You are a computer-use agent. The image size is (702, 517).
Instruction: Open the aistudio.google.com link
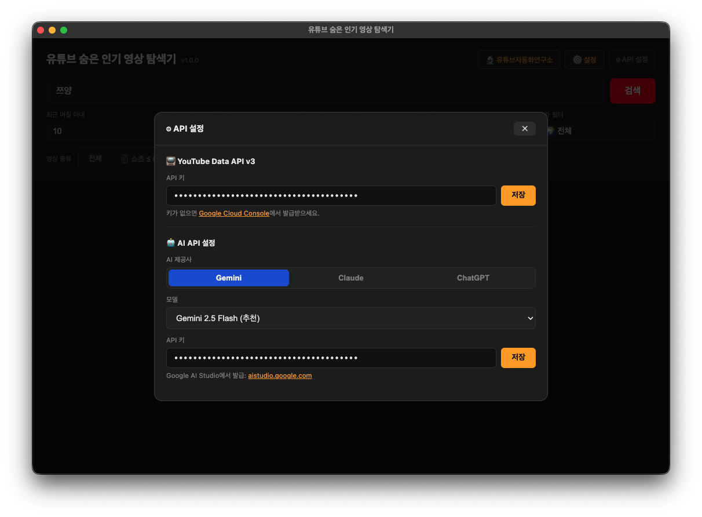click(x=280, y=376)
